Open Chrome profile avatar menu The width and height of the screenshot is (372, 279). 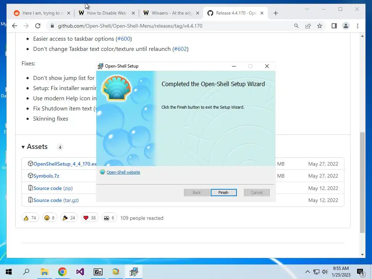pos(346,26)
